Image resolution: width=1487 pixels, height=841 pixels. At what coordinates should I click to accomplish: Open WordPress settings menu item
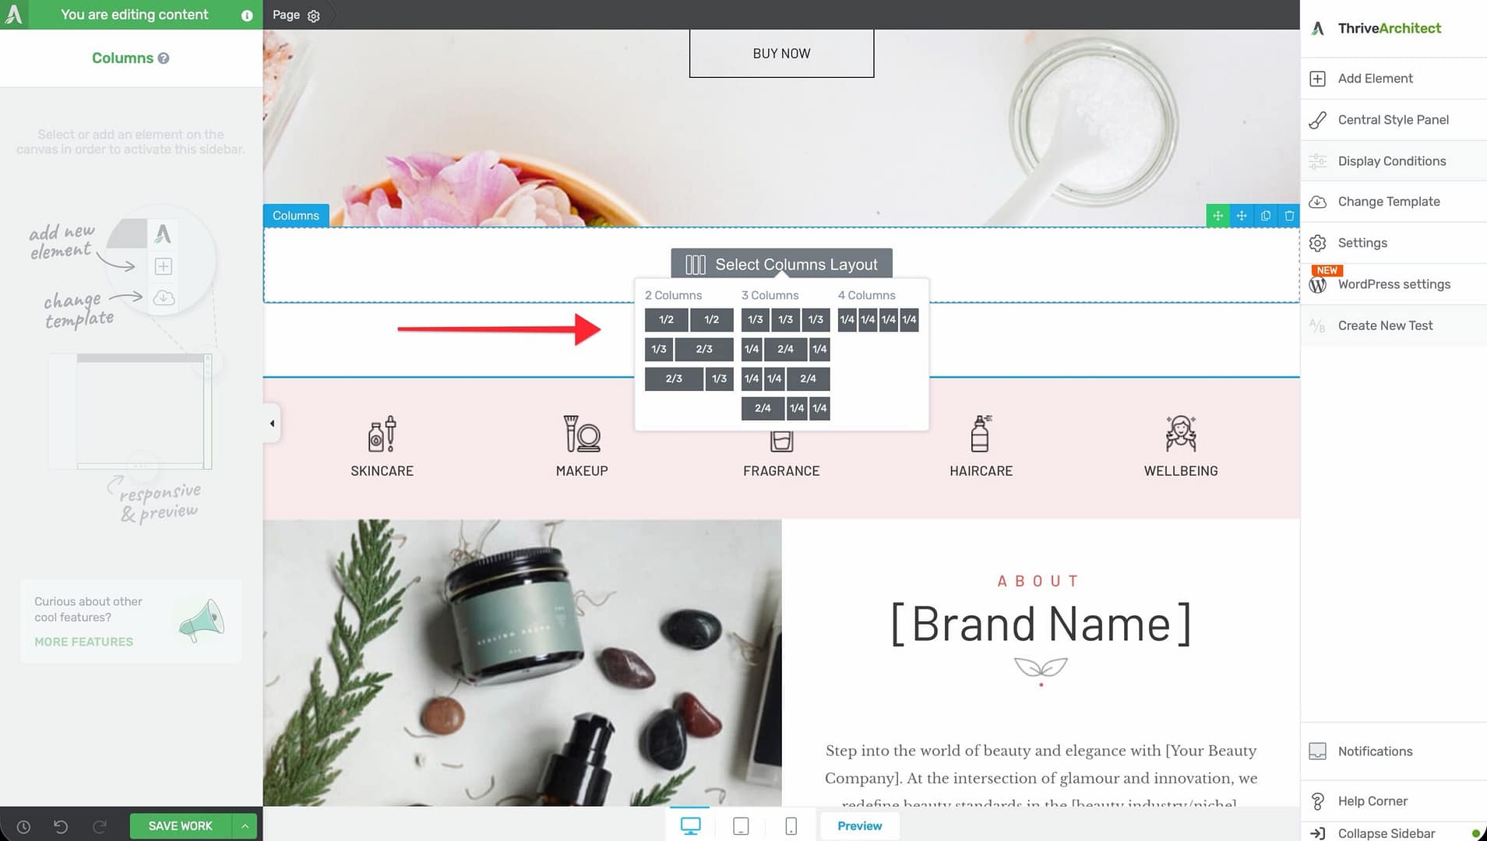point(1394,284)
